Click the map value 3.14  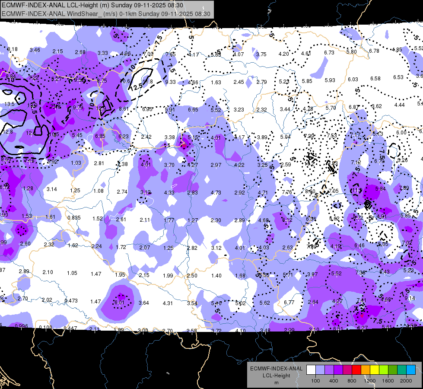pos(52,189)
